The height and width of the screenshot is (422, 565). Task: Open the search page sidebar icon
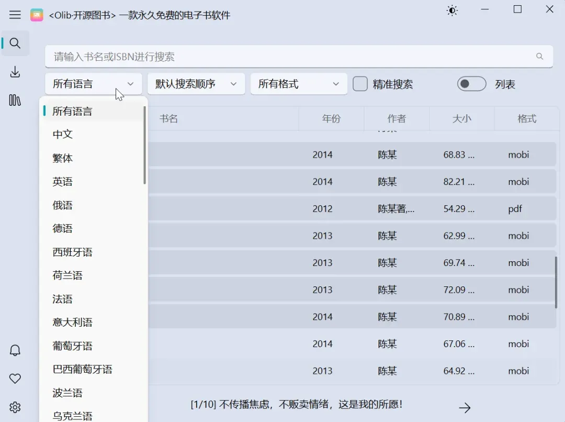tap(15, 43)
